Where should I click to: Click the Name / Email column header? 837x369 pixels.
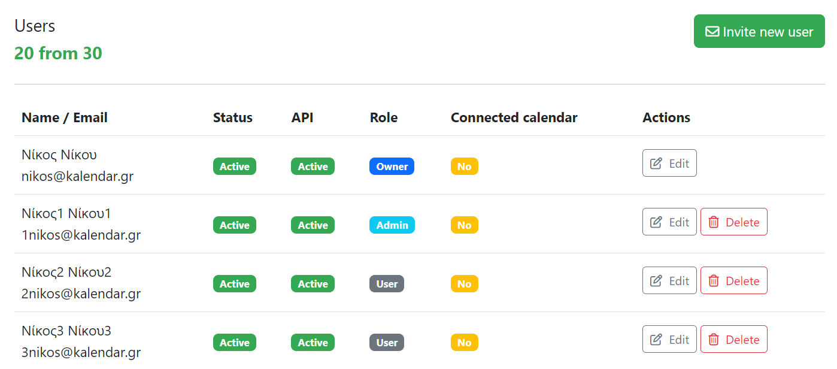[x=65, y=117]
